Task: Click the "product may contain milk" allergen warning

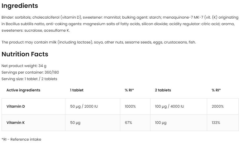Action: click(98, 42)
